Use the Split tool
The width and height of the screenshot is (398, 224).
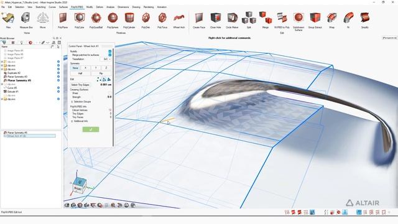coord(249,21)
